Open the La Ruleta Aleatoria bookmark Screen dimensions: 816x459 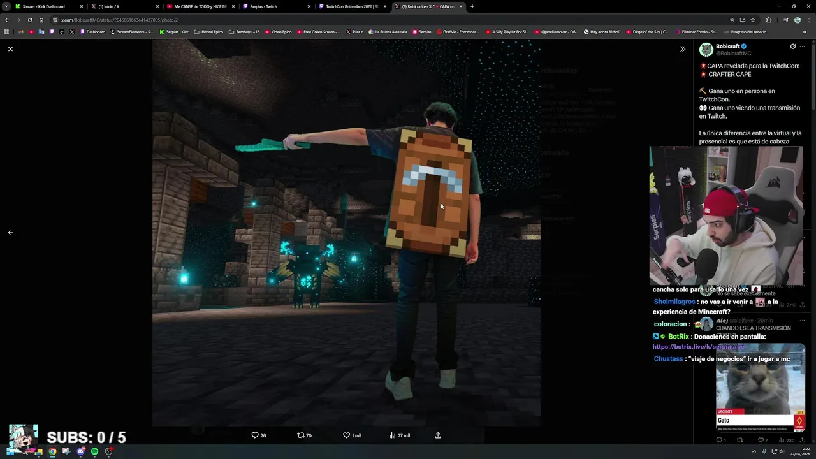388,32
